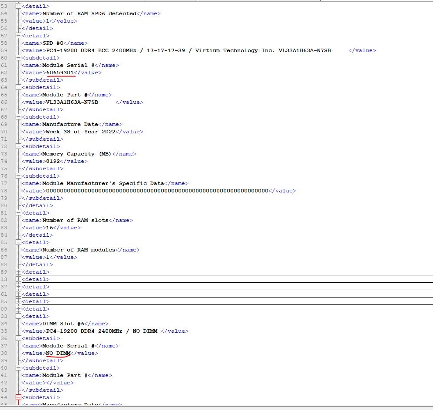Screen dimensions: 433x410
Task: Click the name "Number of RAM slots"
Action: (x=76, y=220)
